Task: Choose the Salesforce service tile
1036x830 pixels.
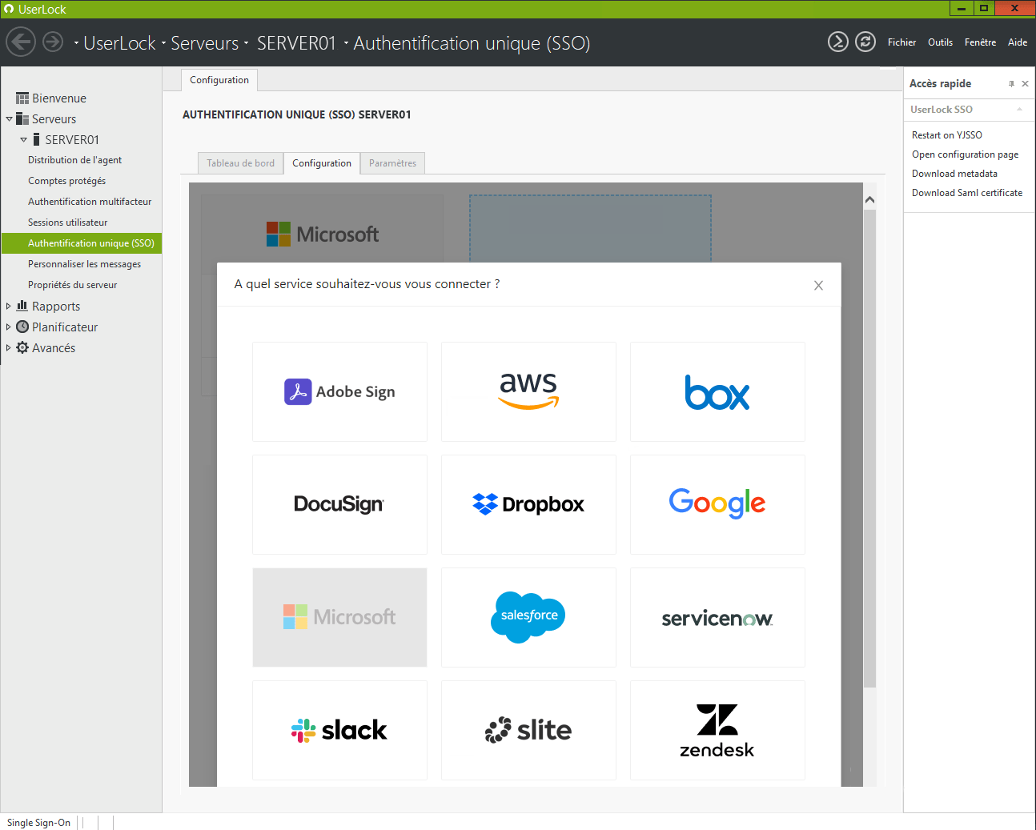Action: coord(528,617)
